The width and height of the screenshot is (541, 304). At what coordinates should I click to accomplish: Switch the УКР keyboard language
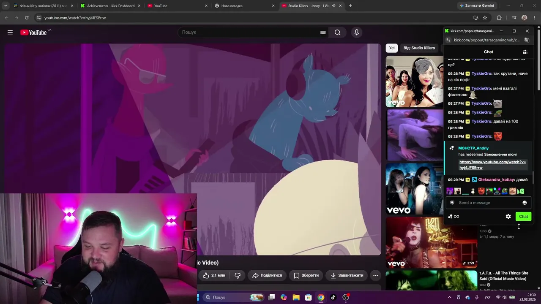[487, 297]
